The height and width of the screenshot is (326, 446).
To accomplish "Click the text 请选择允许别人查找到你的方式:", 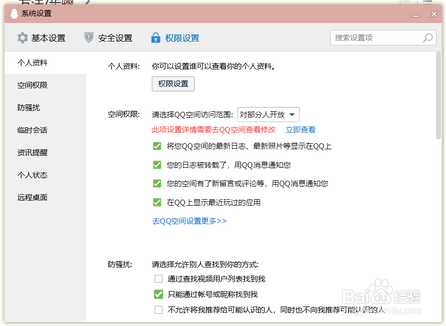I will point(205,265).
